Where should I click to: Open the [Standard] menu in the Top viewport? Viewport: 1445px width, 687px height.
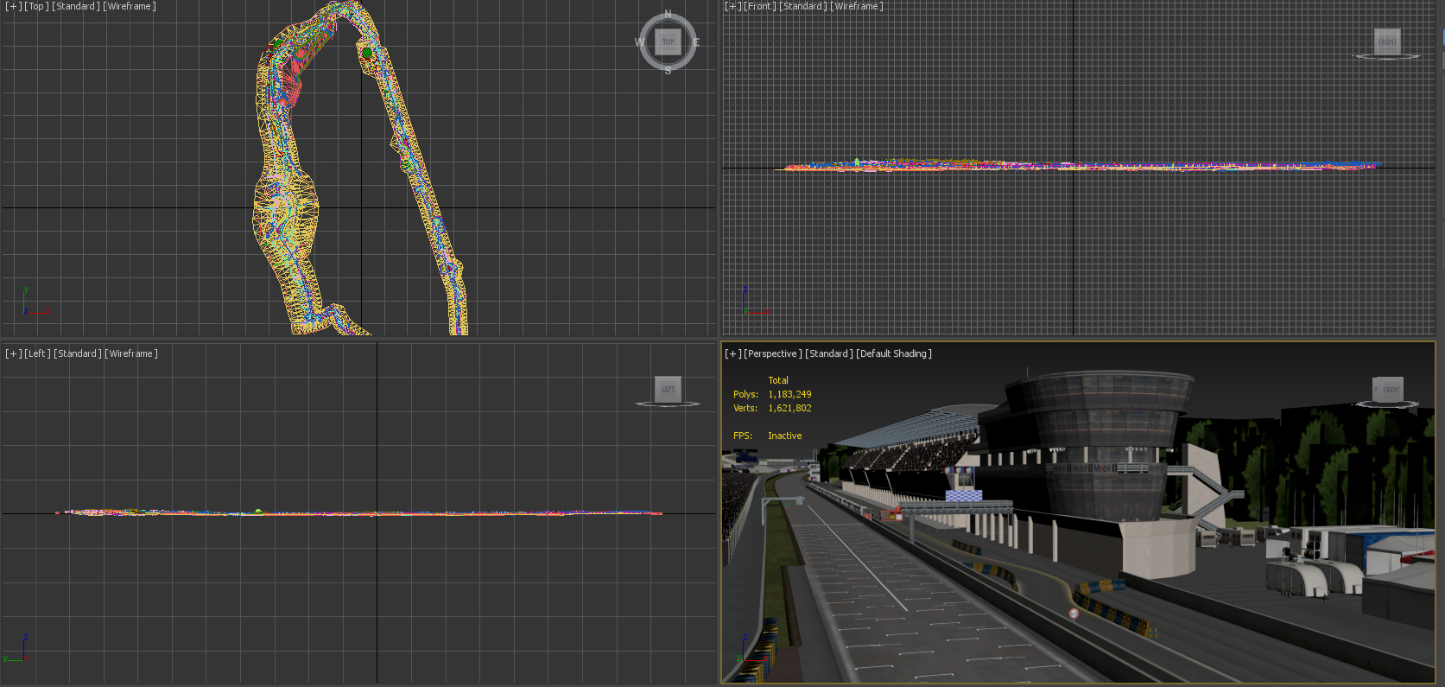point(76,6)
